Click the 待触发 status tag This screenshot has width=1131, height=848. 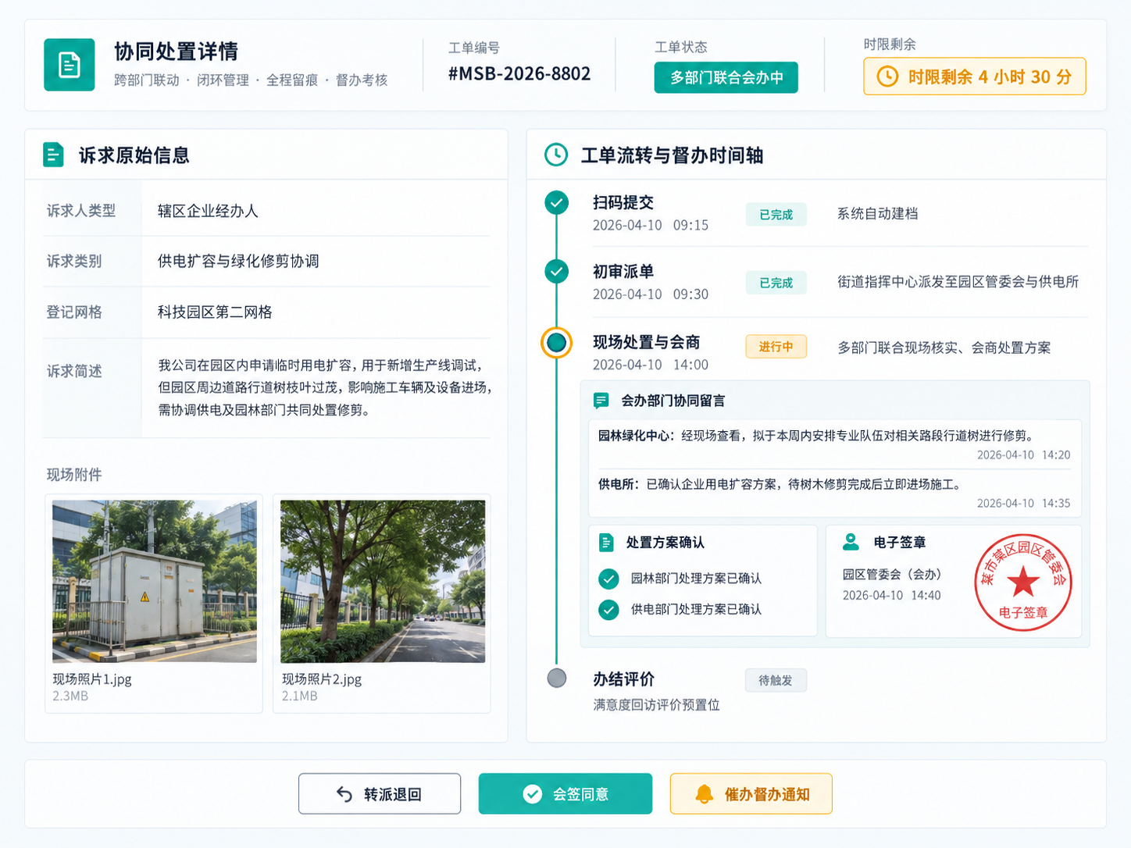(776, 680)
